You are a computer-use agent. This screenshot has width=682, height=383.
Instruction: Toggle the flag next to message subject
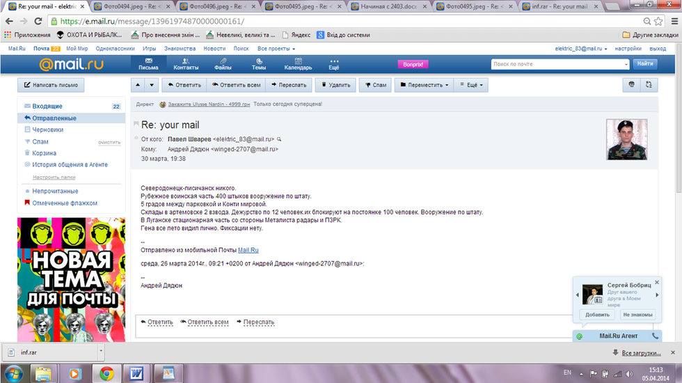[136, 124]
